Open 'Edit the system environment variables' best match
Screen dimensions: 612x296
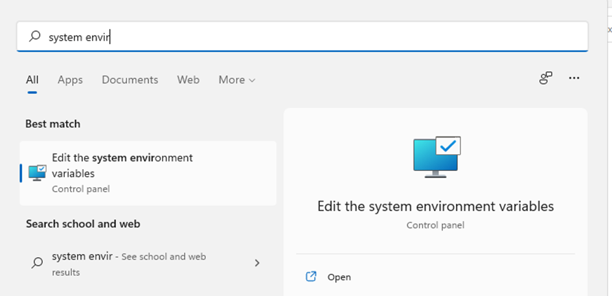(x=148, y=173)
